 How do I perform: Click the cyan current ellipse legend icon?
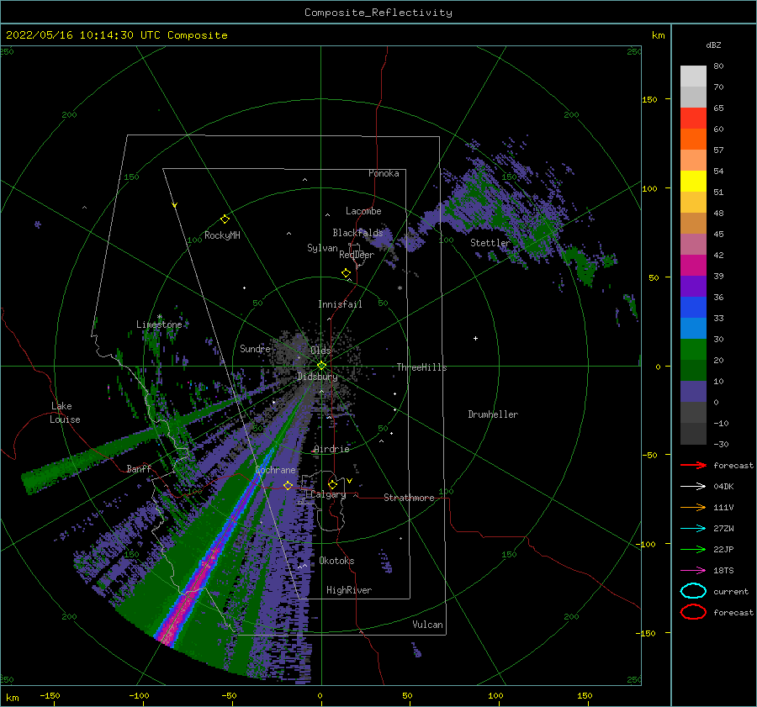(693, 591)
